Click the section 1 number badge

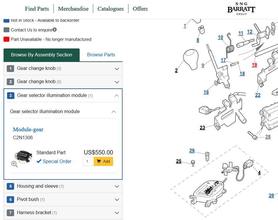click(11, 68)
